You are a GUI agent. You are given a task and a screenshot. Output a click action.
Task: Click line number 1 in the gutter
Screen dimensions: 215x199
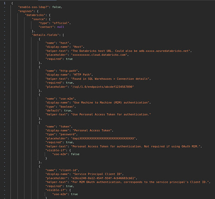coord(4,3)
